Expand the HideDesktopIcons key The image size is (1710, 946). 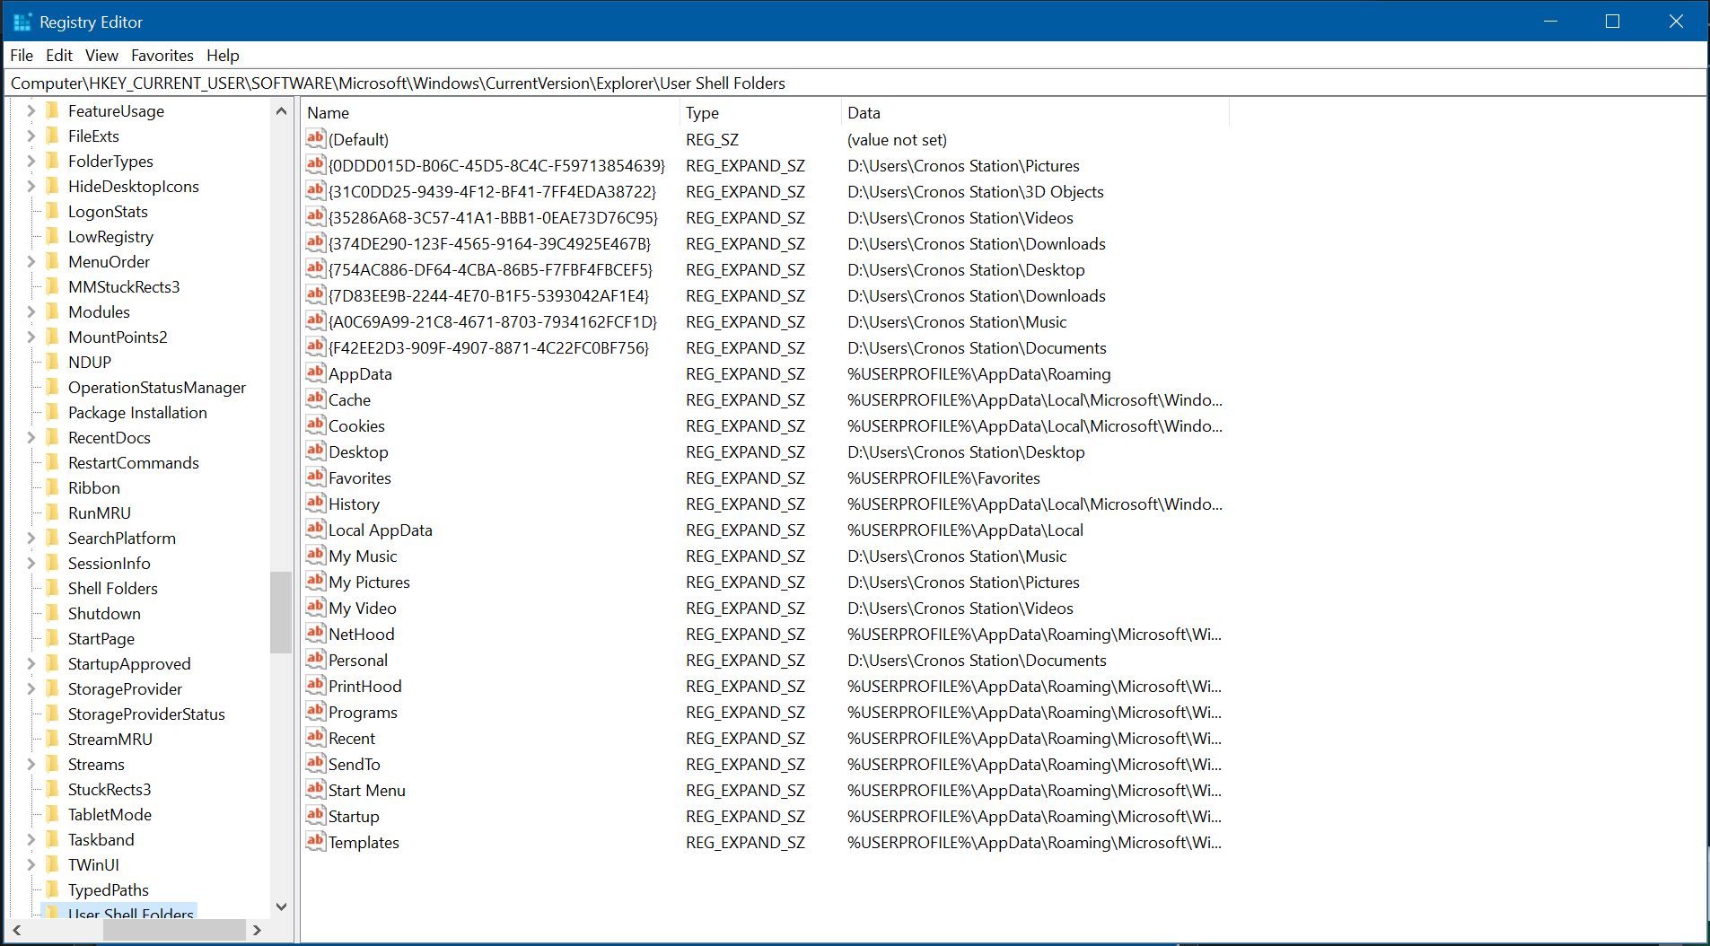(31, 186)
